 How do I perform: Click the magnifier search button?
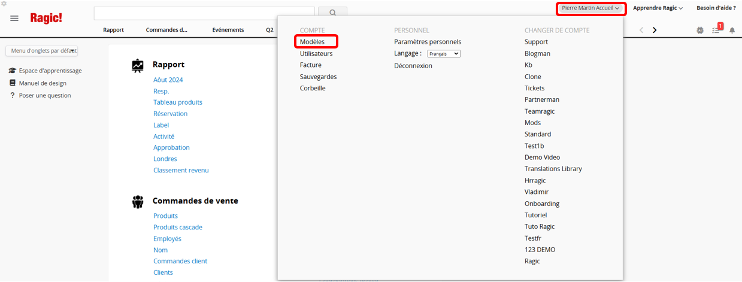(x=332, y=13)
